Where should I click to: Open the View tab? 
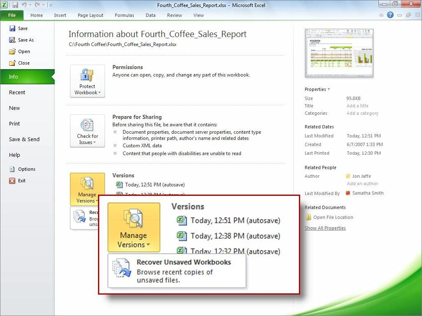point(198,15)
